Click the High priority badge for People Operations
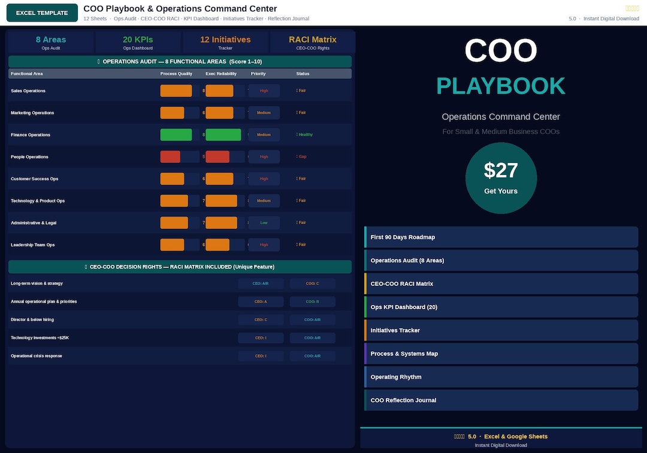This screenshot has height=453, width=647. pos(264,157)
